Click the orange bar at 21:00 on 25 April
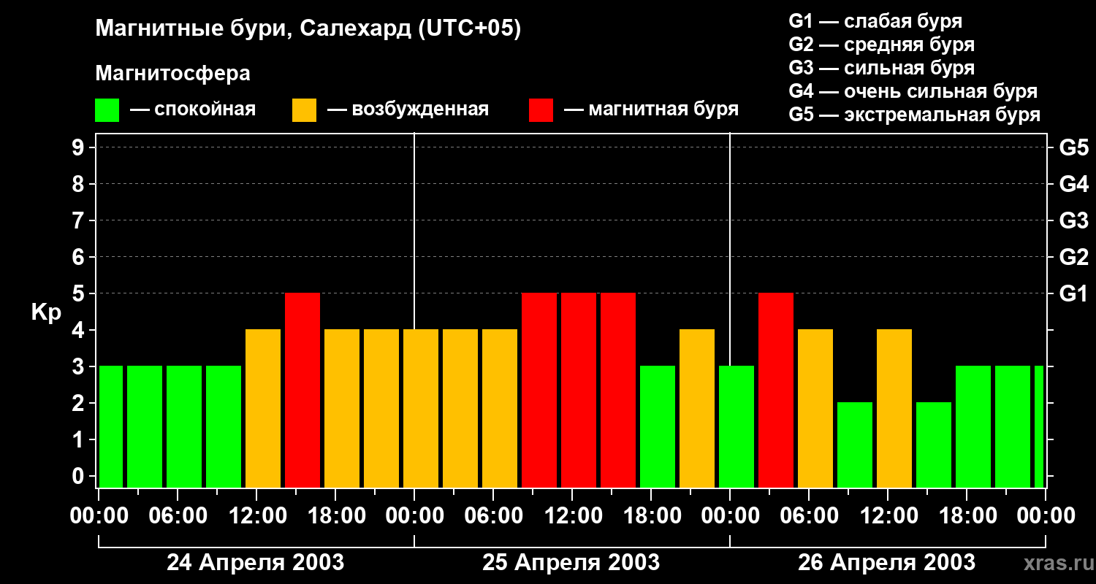Image resolution: width=1096 pixels, height=584 pixels. click(697, 409)
